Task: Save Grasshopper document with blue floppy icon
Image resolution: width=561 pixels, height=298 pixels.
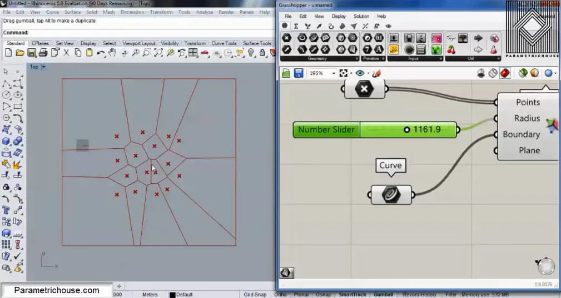Action: 299,73
